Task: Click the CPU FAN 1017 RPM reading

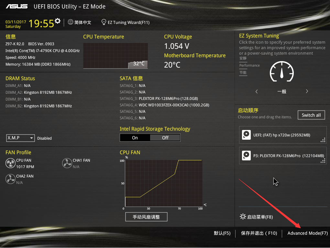Action: point(25,167)
